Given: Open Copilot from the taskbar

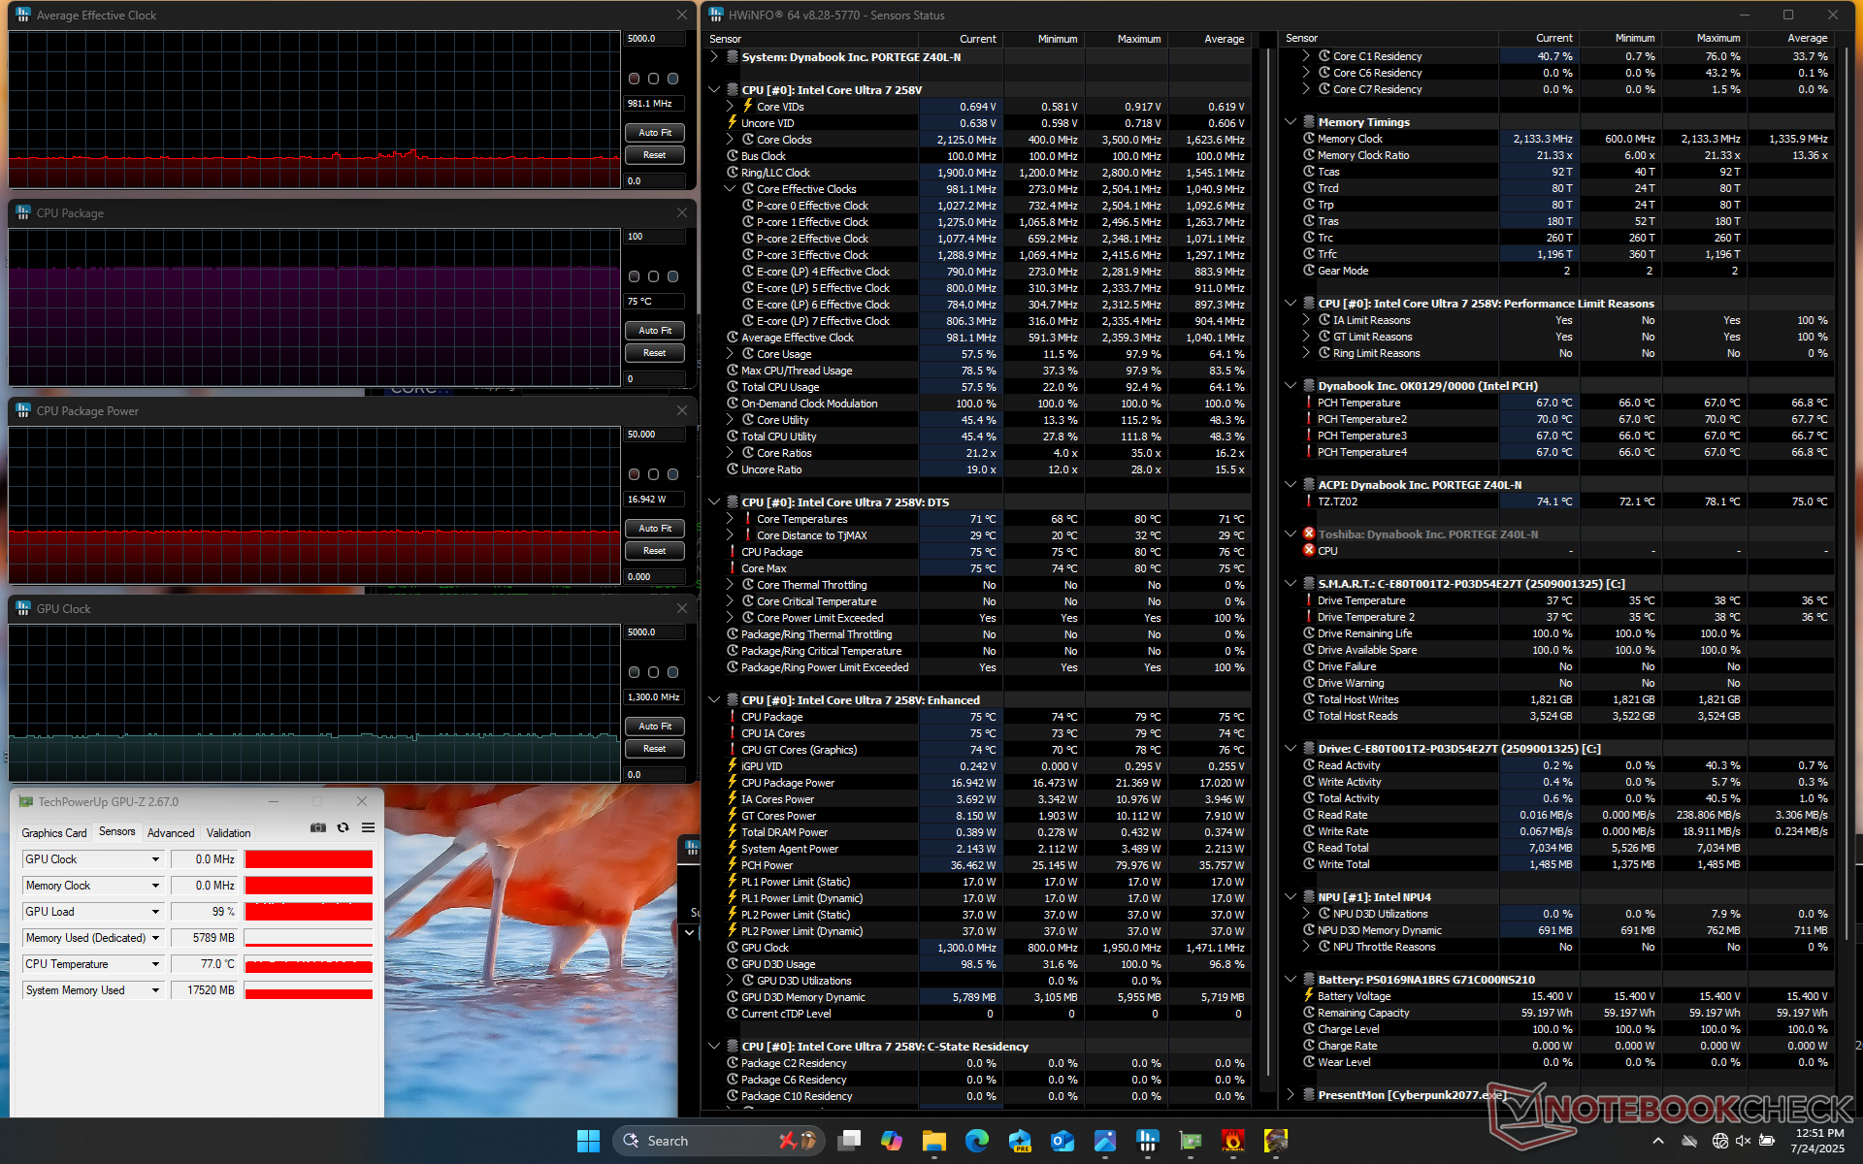Looking at the screenshot, I should (x=891, y=1141).
